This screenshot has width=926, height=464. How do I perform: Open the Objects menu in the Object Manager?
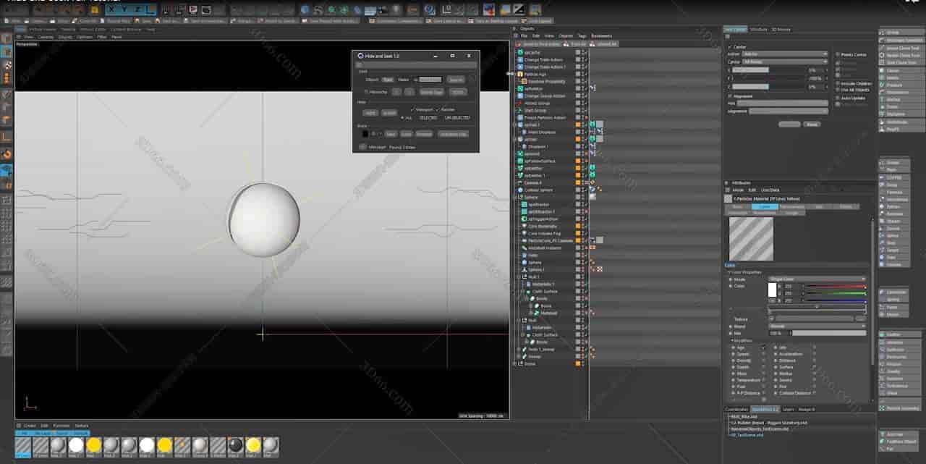(564, 36)
